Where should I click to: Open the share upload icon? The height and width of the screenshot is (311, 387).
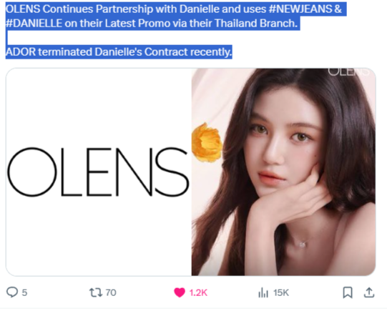(x=369, y=292)
